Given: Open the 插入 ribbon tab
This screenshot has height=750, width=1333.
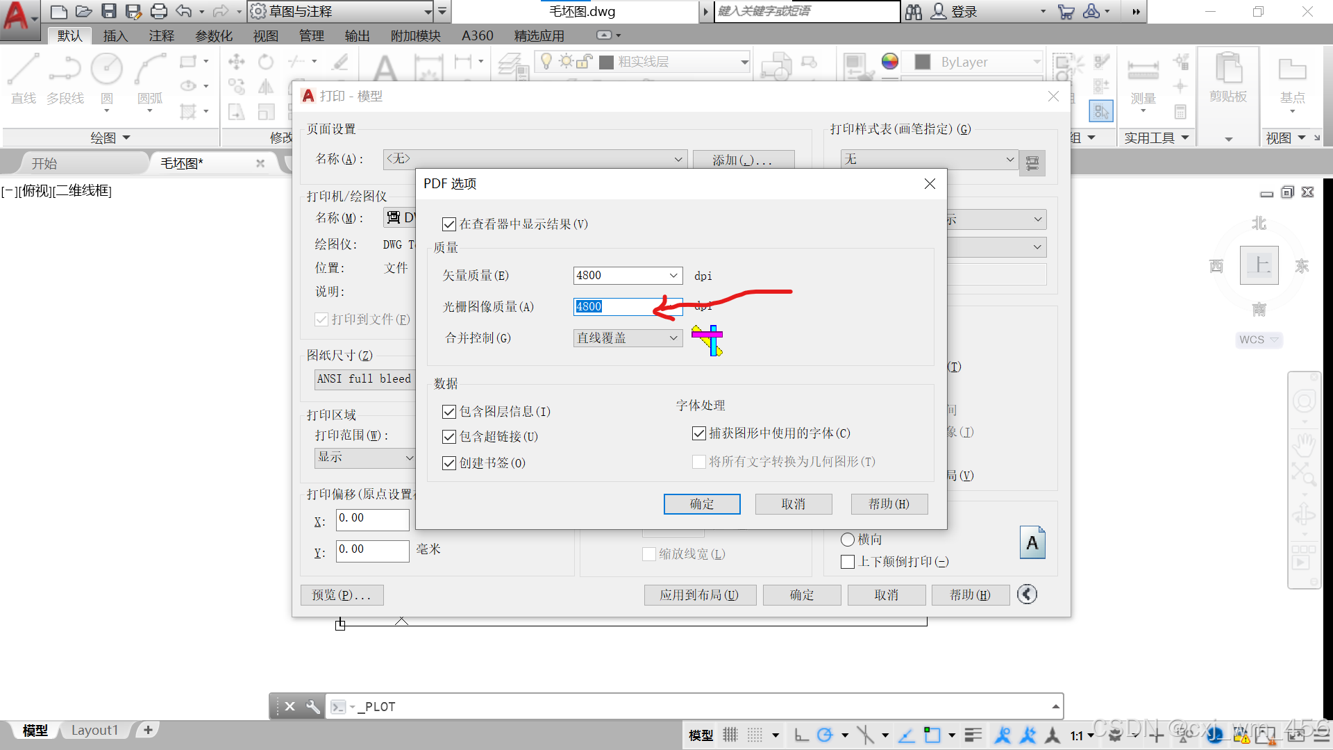Looking at the screenshot, I should coord(115,35).
